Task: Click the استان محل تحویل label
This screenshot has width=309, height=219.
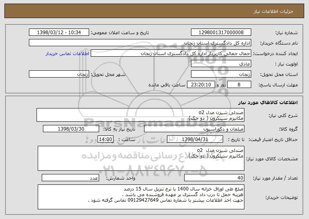Action: click(279, 75)
